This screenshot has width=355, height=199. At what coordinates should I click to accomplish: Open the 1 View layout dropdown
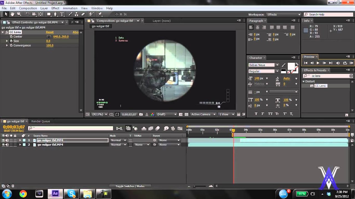click(x=226, y=114)
